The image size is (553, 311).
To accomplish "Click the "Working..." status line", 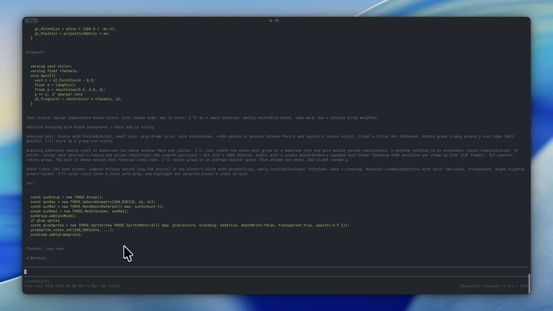I will click(x=39, y=258).
